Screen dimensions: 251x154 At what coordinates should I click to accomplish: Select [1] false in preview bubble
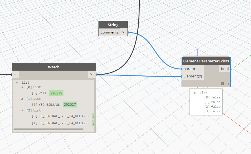click(212, 102)
